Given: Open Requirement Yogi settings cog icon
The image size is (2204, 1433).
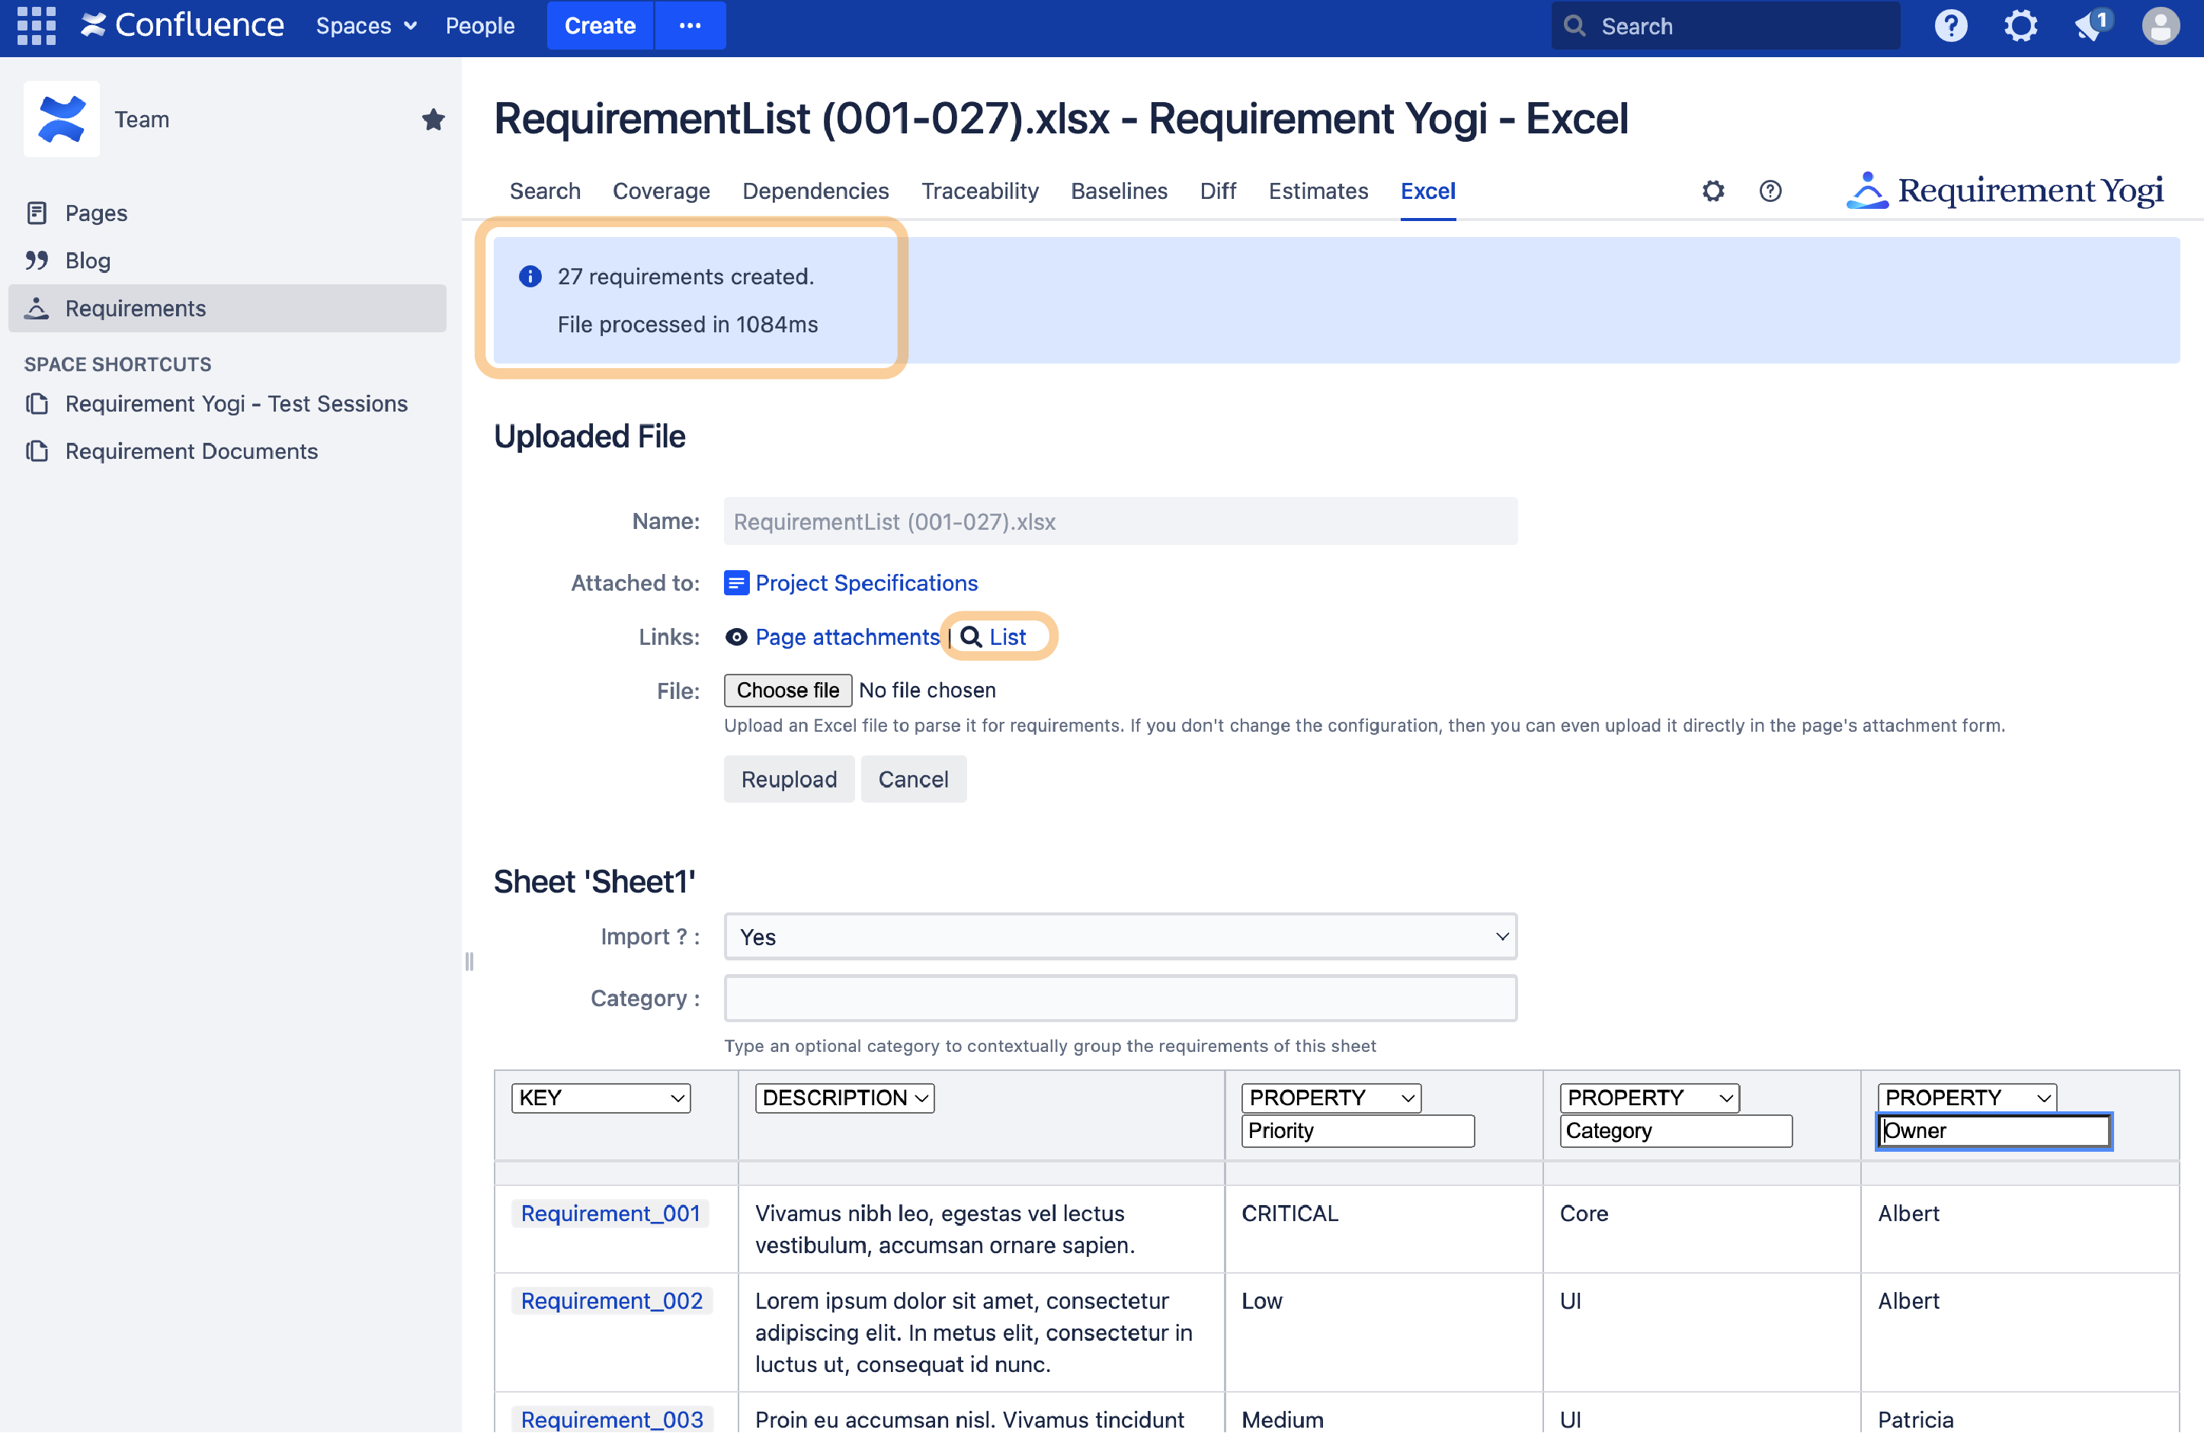Looking at the screenshot, I should [x=1713, y=191].
